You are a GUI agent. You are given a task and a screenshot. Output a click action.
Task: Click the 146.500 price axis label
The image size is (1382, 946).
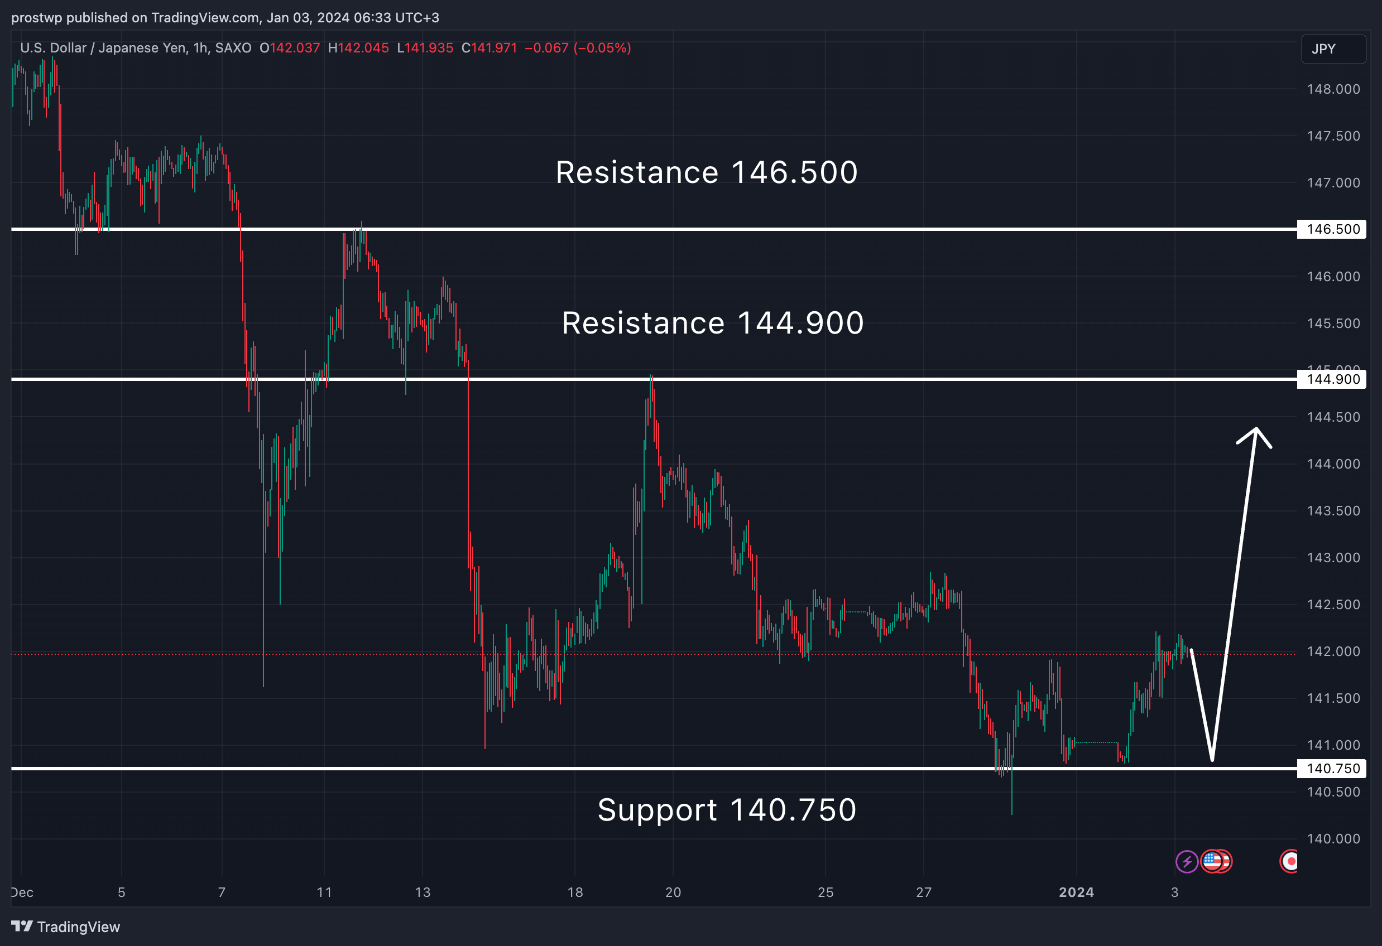click(x=1332, y=229)
